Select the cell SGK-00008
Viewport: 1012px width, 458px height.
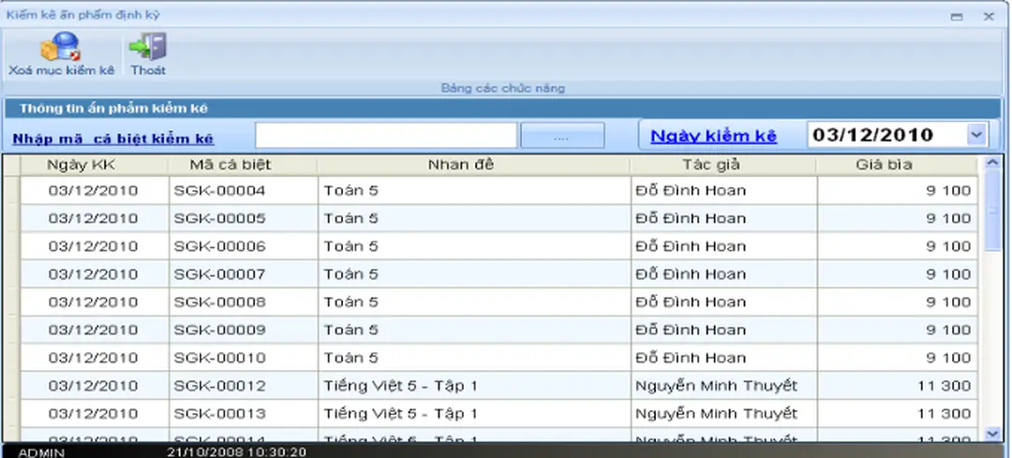pyautogui.click(x=244, y=302)
